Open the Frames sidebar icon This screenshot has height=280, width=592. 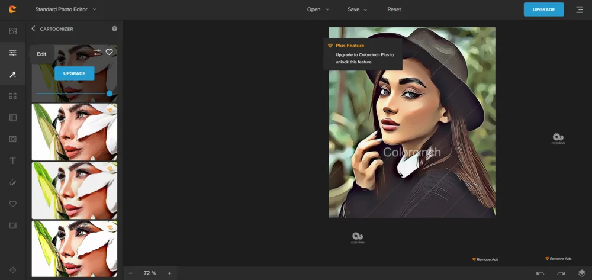click(x=13, y=226)
